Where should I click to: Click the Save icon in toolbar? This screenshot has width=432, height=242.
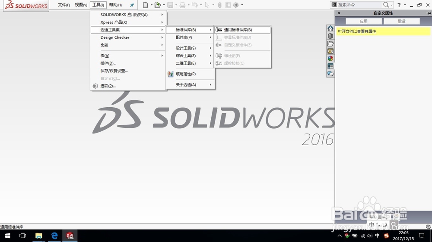click(170, 5)
